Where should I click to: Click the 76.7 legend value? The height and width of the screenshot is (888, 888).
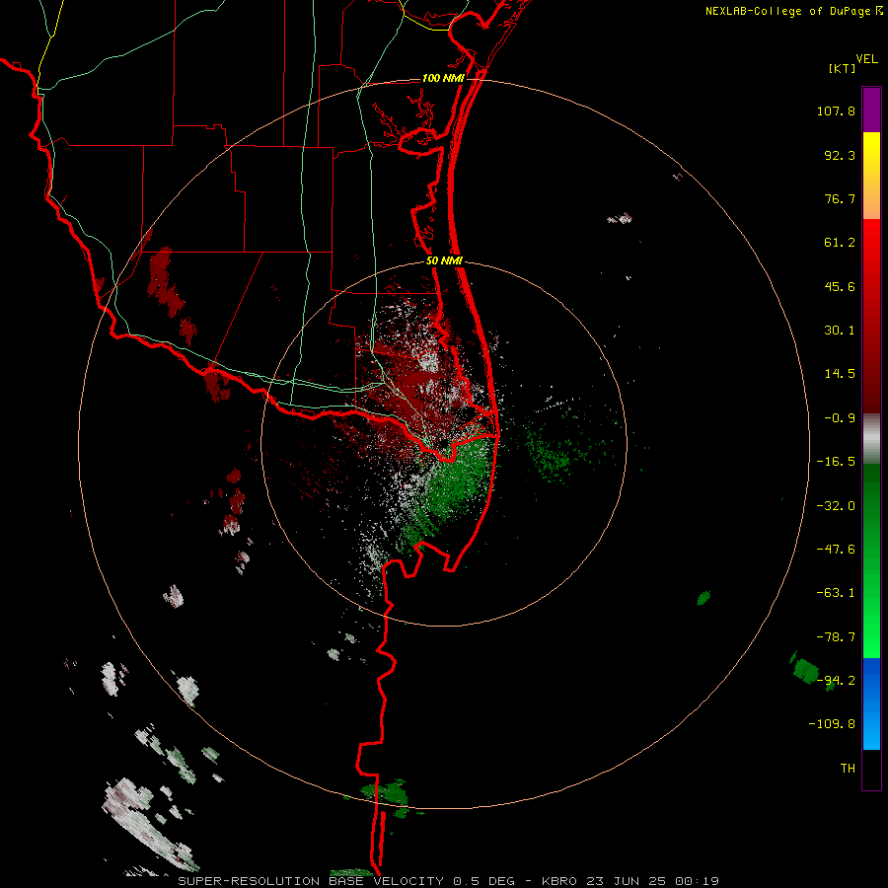click(840, 198)
